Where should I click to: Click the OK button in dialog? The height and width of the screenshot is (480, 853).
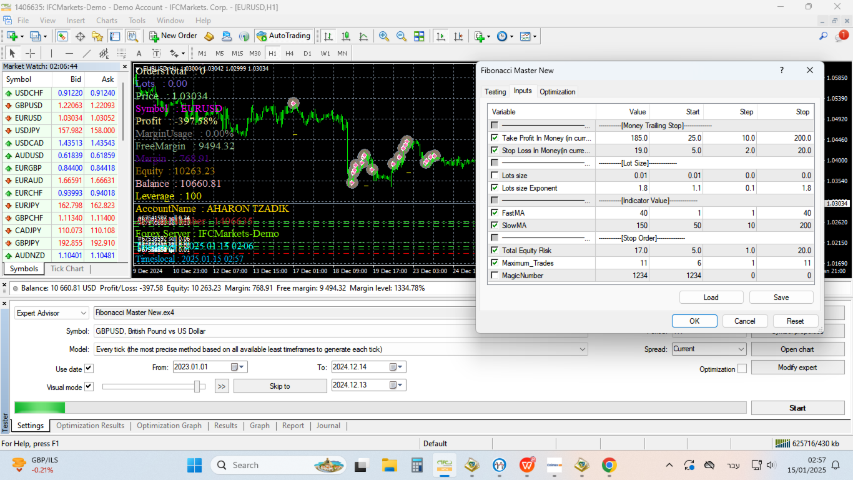[694, 321]
